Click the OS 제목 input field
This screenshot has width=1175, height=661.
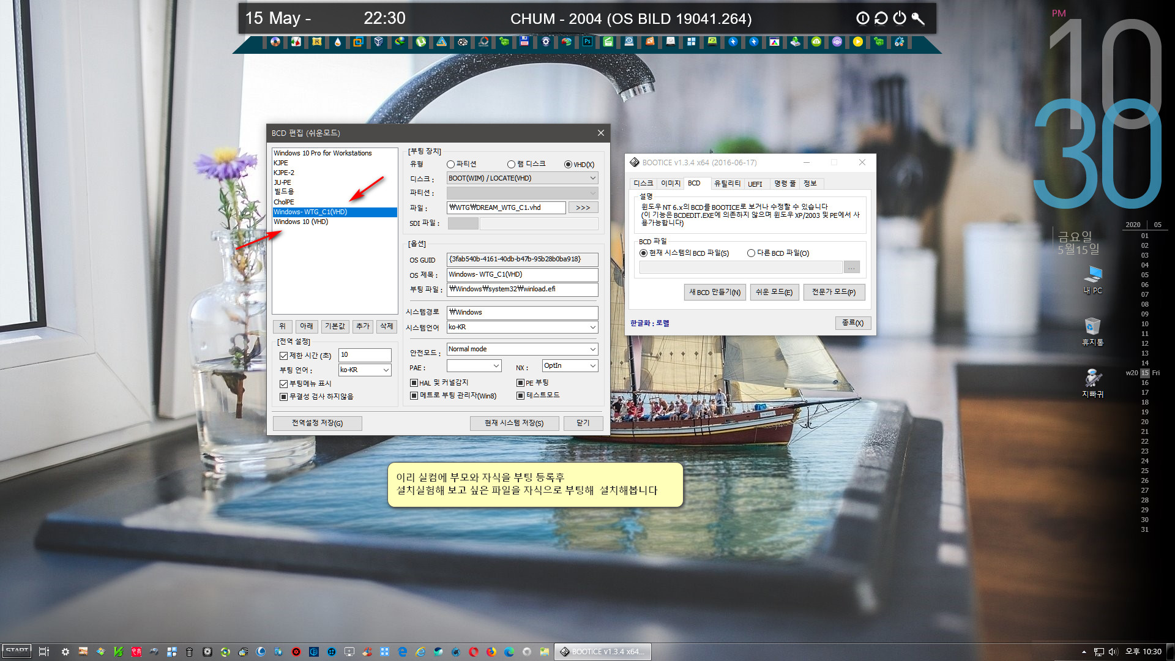522,274
